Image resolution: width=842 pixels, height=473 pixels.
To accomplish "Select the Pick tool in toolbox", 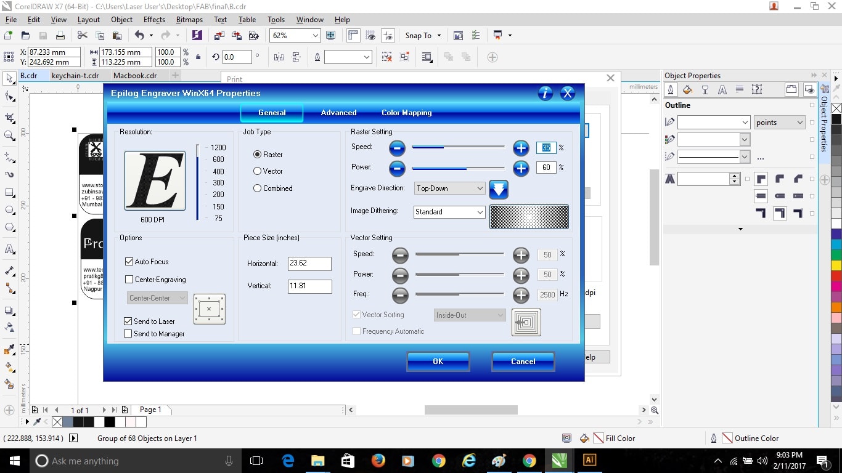I will (x=9, y=79).
